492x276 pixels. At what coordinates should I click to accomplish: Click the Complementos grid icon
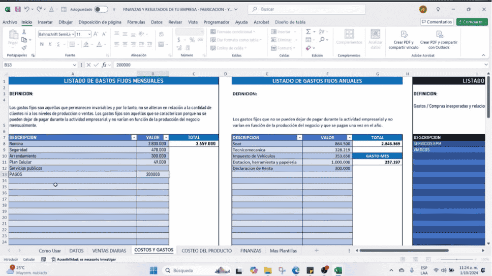[x=349, y=34]
